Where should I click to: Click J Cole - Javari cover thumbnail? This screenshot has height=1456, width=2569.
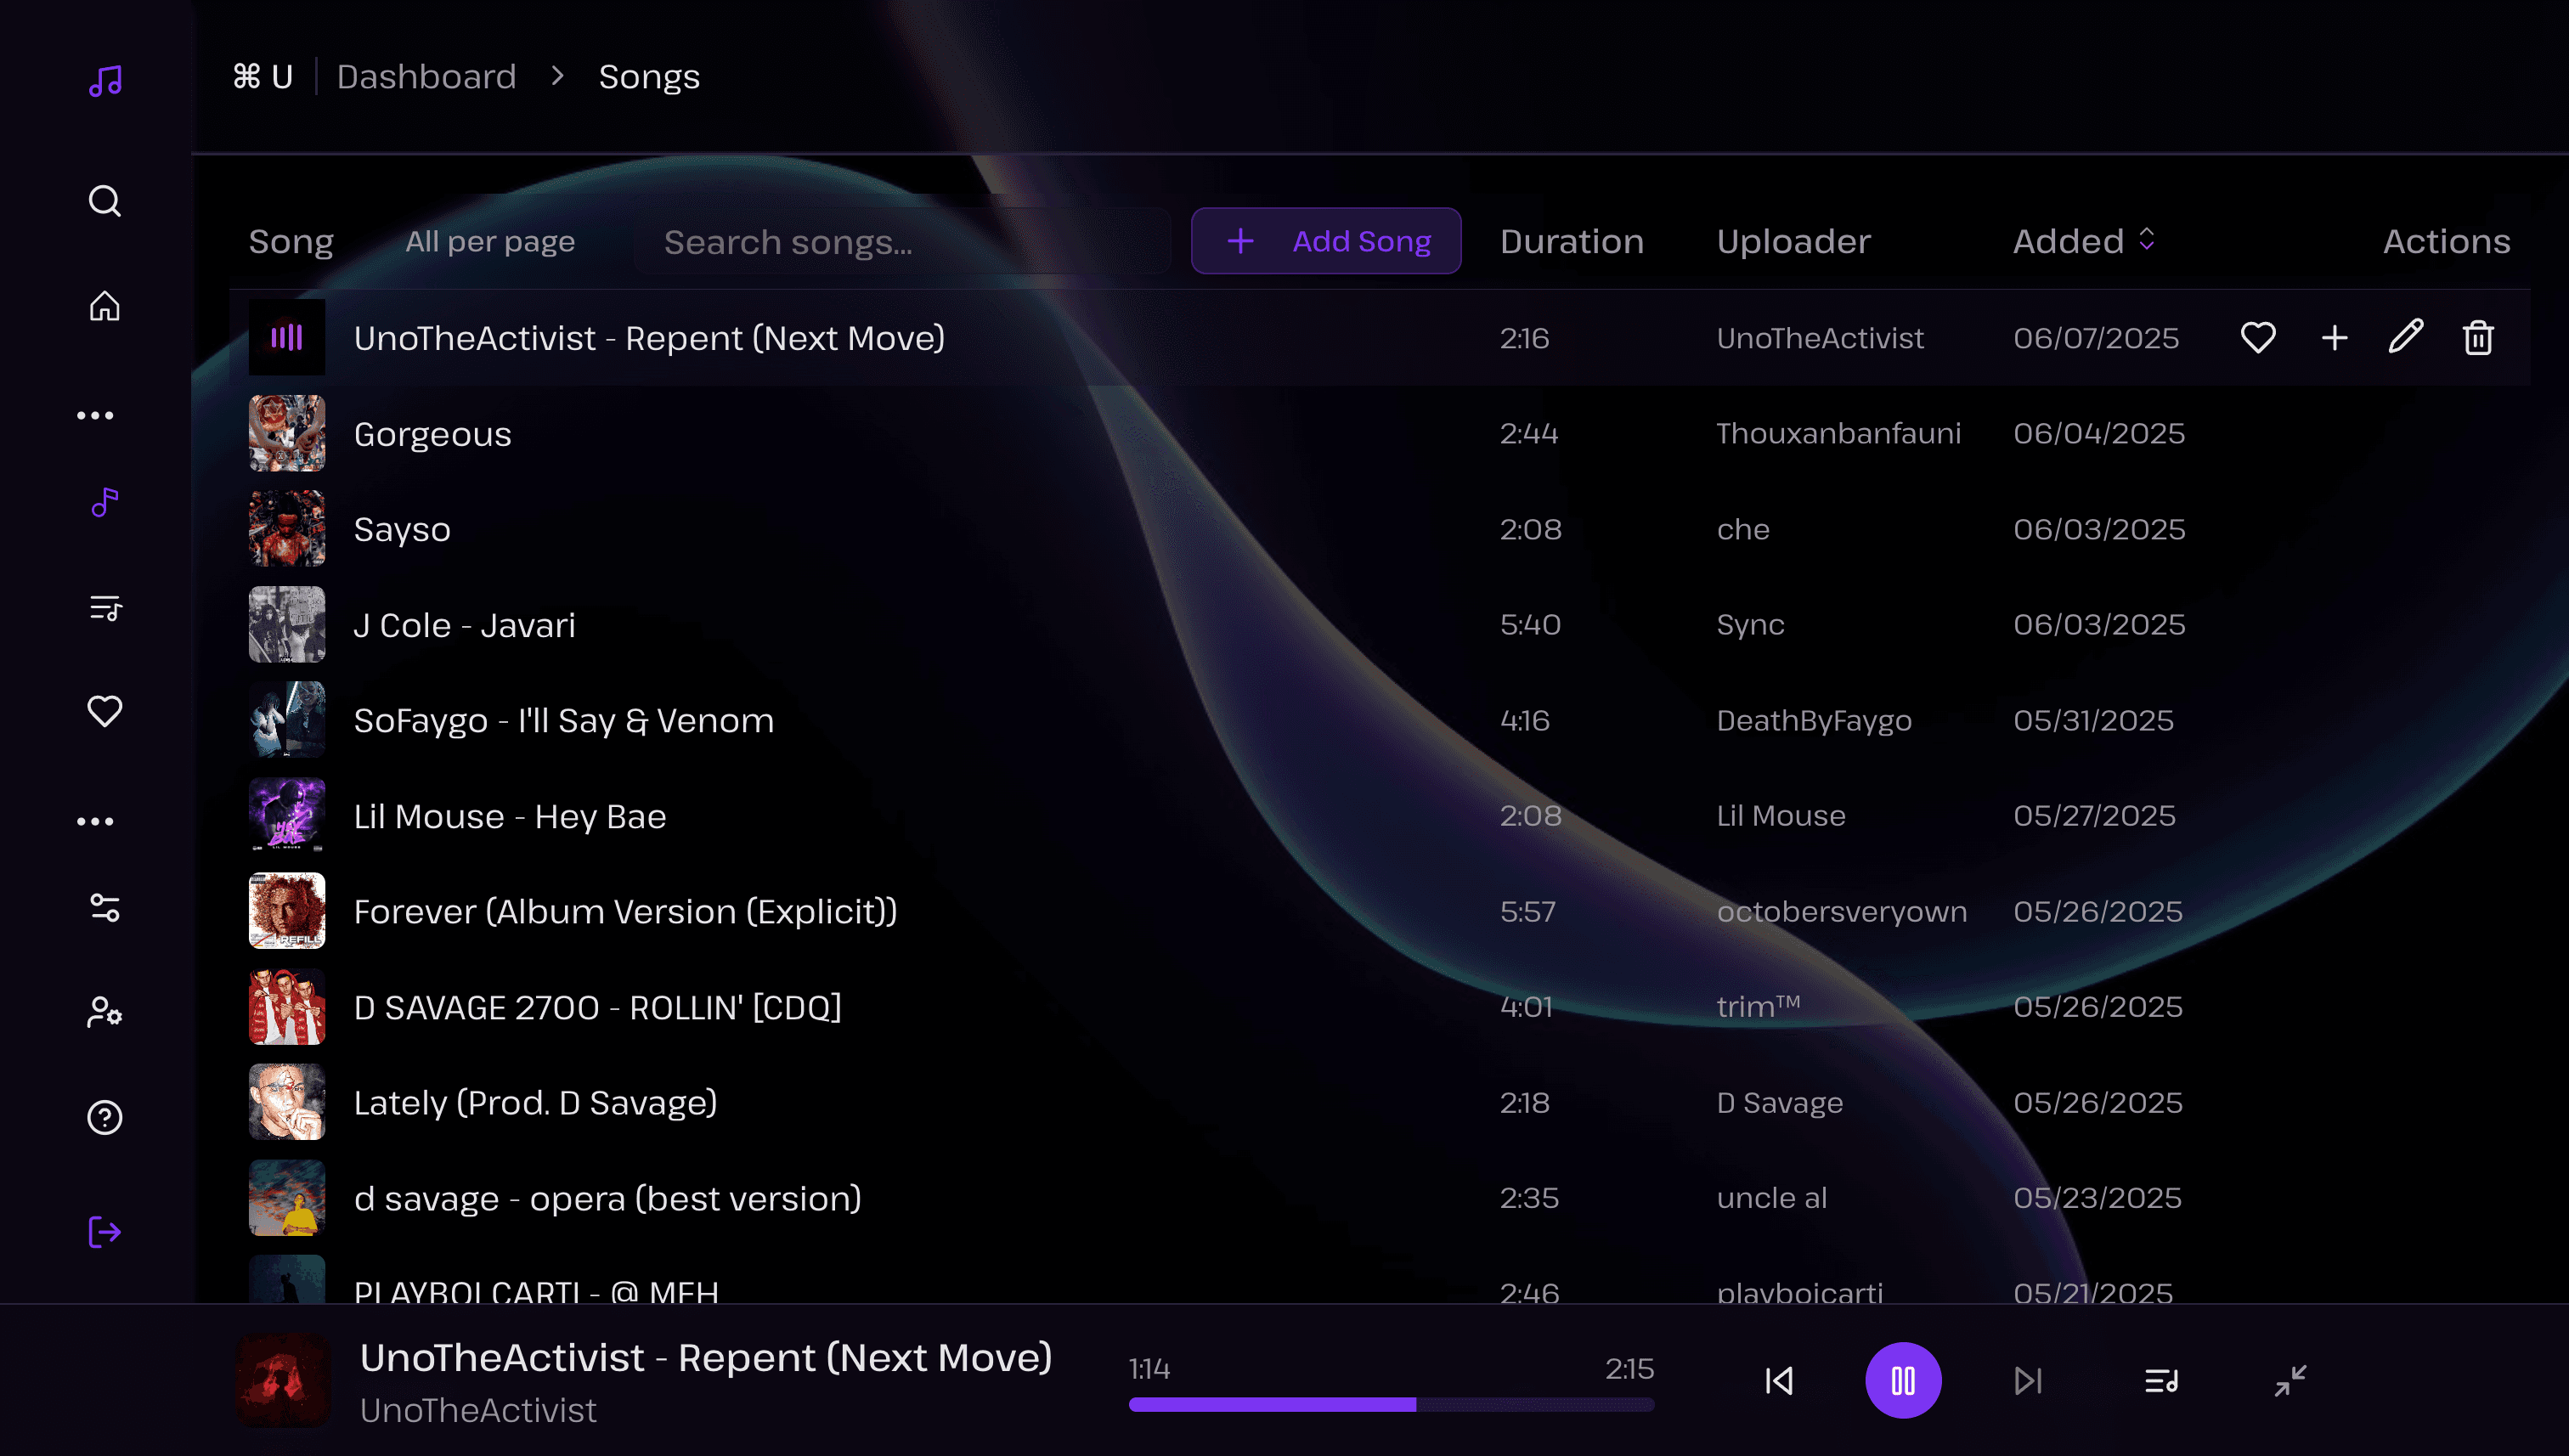point(287,624)
